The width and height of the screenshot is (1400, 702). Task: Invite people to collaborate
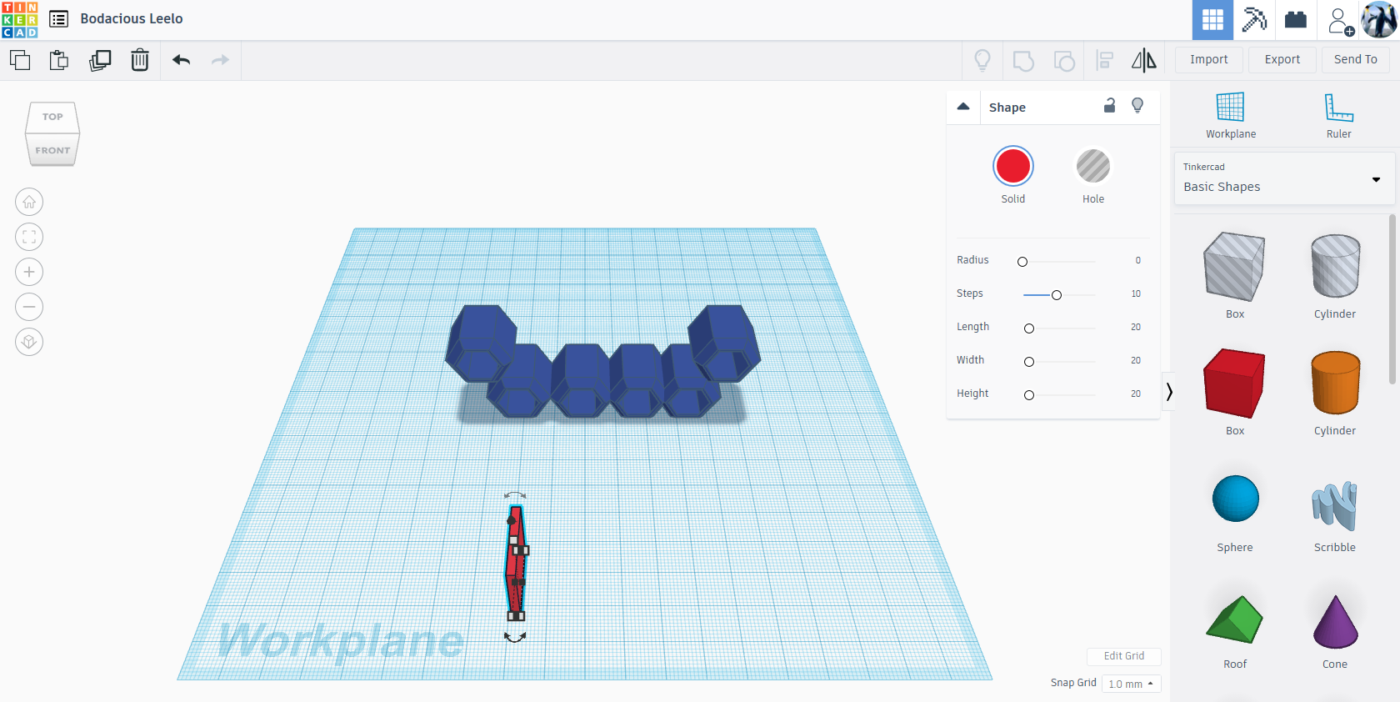(x=1339, y=21)
